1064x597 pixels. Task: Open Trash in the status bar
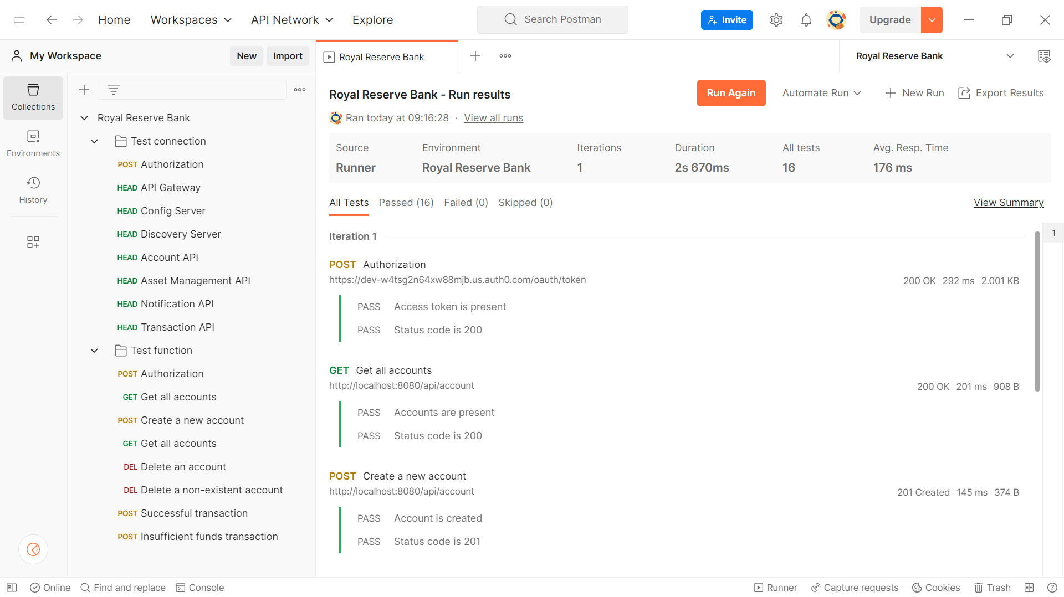[993, 588]
